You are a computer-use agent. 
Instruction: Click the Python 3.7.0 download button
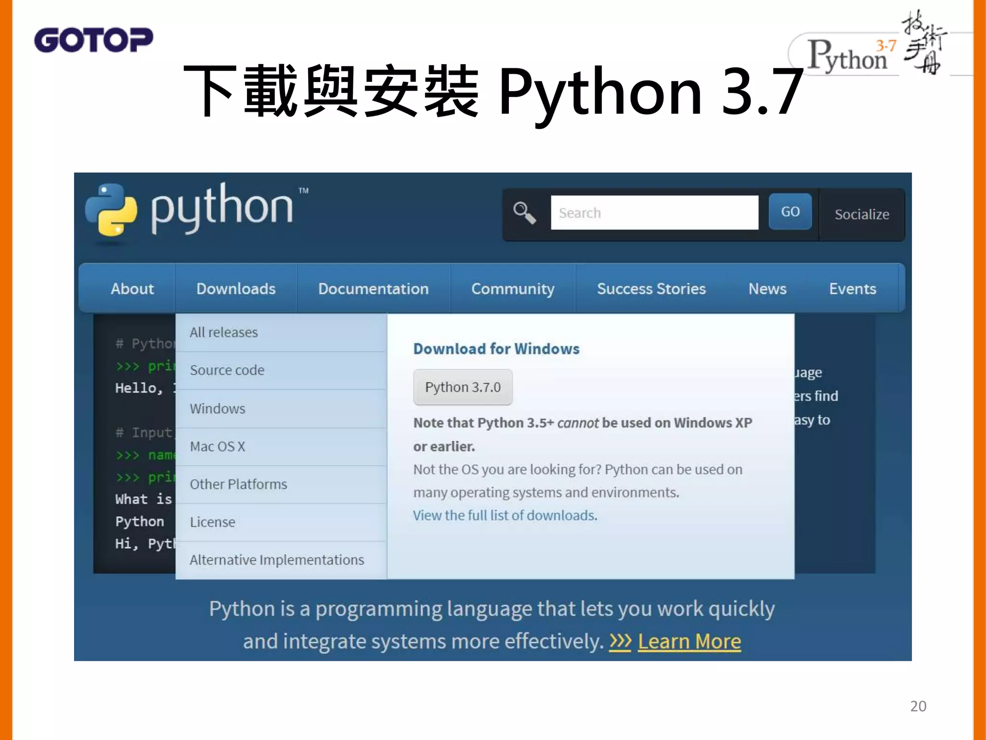click(x=463, y=387)
